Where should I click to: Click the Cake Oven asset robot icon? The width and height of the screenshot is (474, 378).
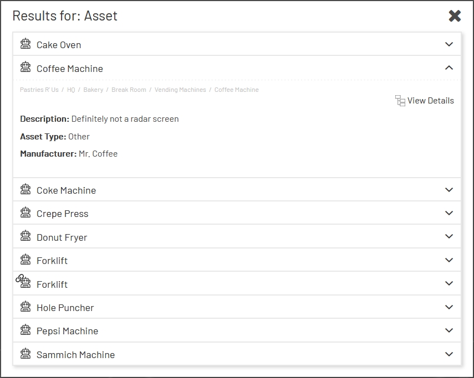tap(26, 44)
